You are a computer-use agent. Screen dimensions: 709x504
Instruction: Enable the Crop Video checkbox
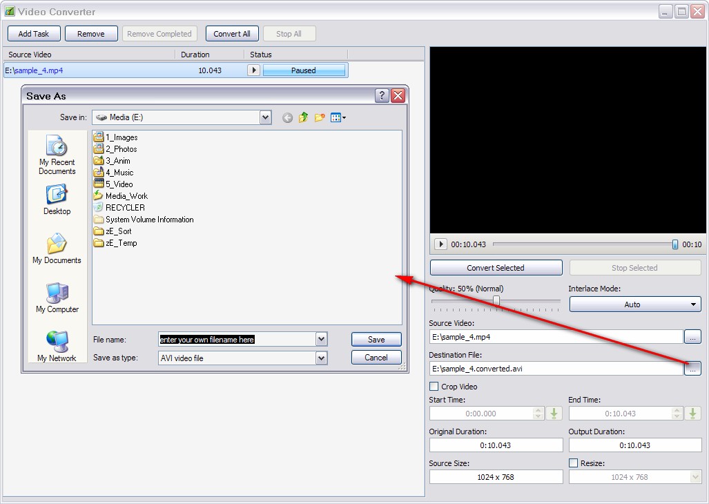coord(434,387)
